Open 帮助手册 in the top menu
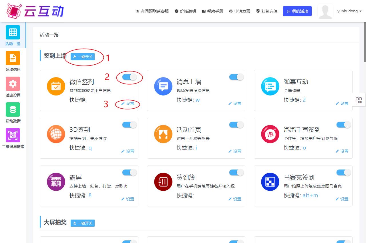The image size is (366, 243). (x=212, y=11)
